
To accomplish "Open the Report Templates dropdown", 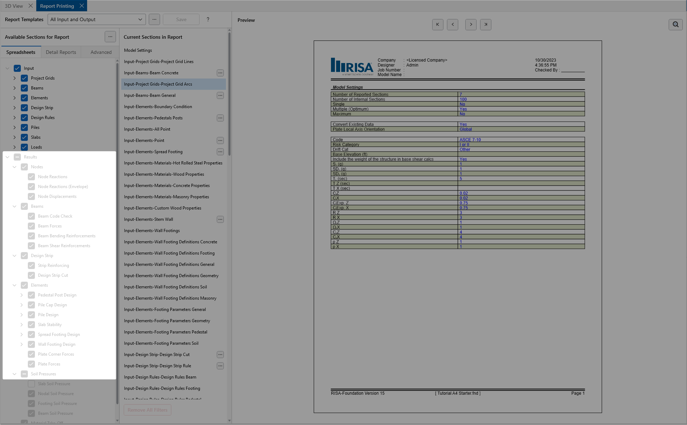I will coord(97,20).
